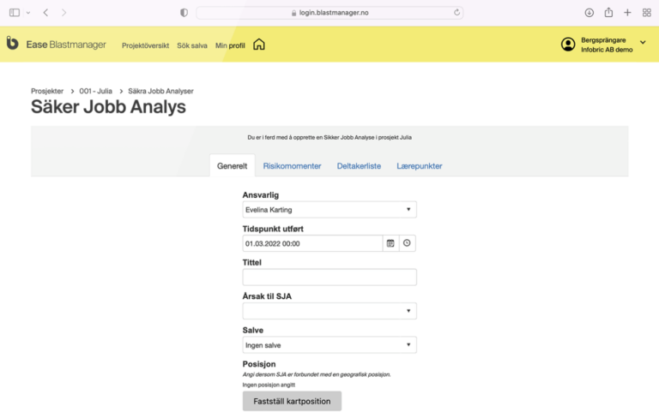Viewport: 659px width, 412px height.
Task: Click Safari reload page icon
Action: coord(457,13)
